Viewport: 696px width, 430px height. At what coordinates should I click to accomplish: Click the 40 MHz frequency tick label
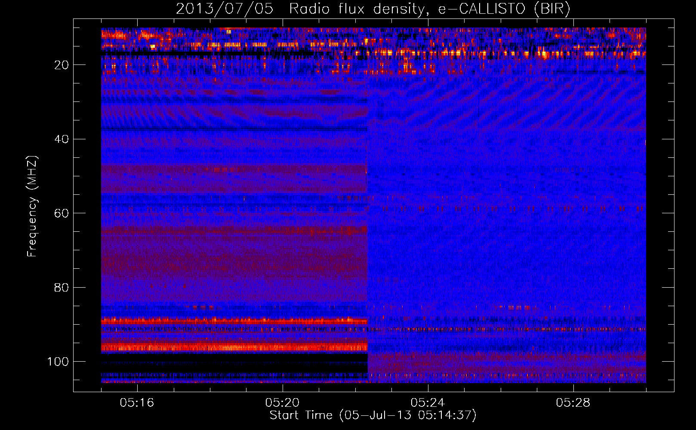coord(62,139)
